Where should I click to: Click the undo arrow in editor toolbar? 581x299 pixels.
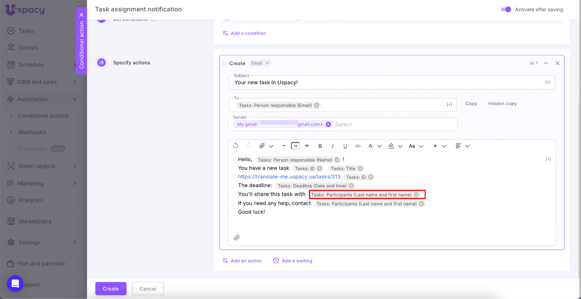click(x=235, y=146)
